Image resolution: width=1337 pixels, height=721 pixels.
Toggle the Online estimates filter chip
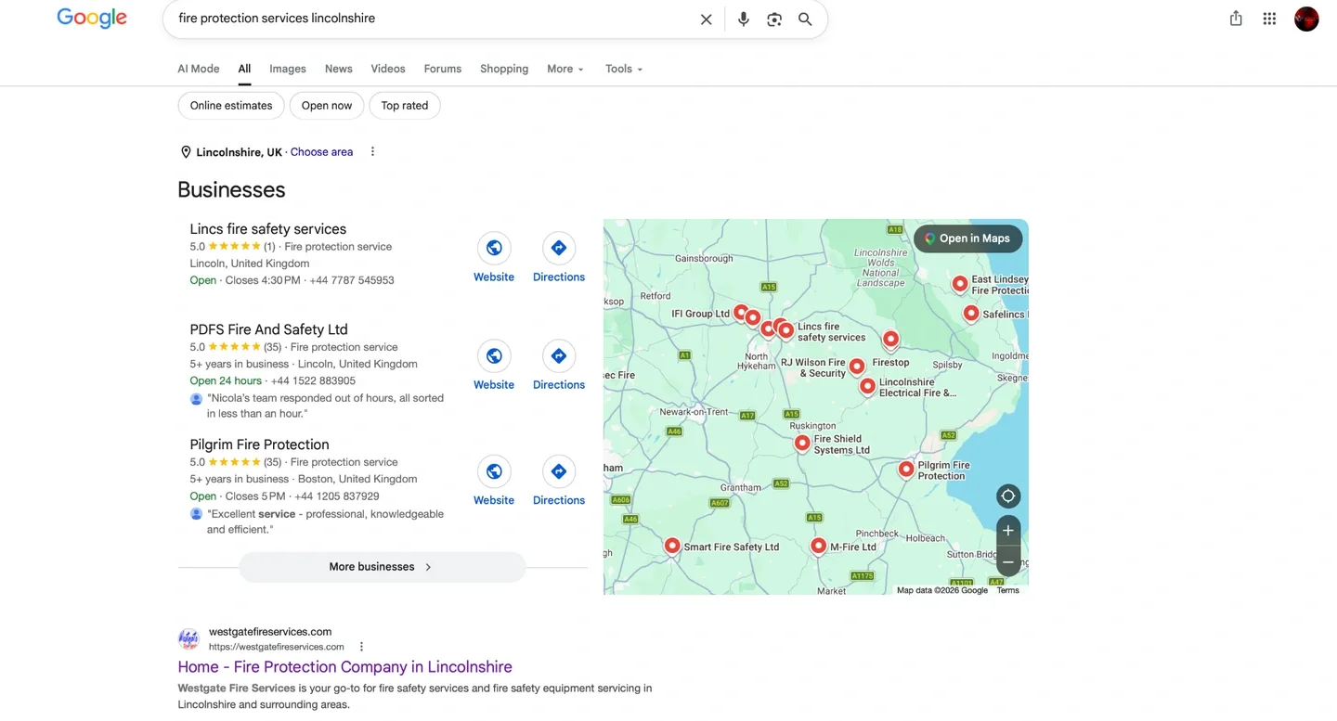pyautogui.click(x=231, y=106)
